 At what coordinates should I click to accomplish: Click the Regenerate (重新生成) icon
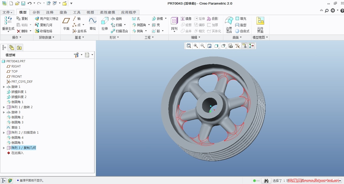(8, 21)
